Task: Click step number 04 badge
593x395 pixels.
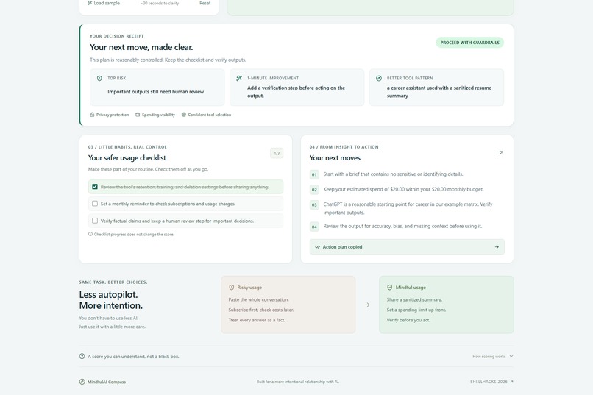Action: click(314, 227)
